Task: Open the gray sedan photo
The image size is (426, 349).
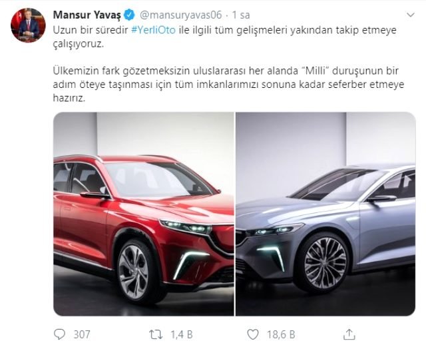Action: click(x=325, y=214)
